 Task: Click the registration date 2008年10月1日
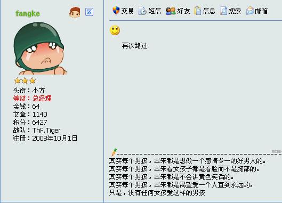(x=55, y=139)
